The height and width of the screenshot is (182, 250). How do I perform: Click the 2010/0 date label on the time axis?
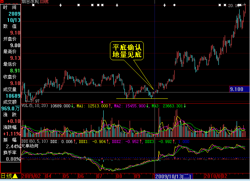click(x=212, y=176)
